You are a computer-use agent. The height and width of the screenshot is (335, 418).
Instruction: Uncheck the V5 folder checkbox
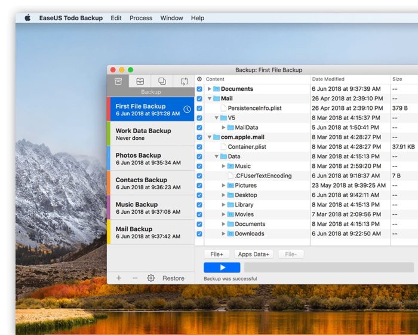[x=199, y=118]
